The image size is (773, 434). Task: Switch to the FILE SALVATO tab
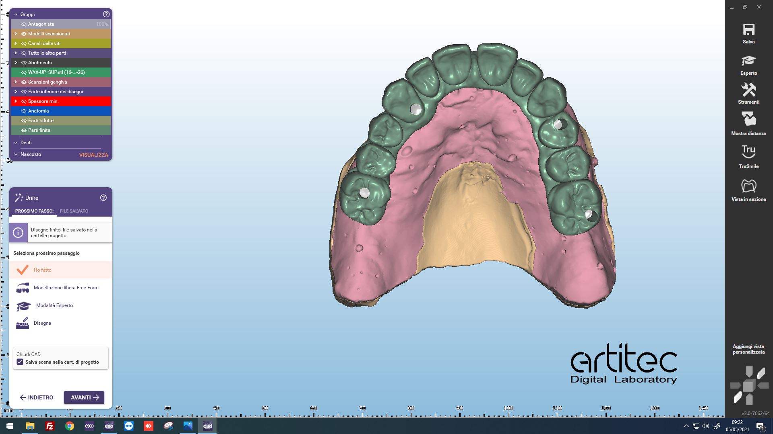click(74, 211)
